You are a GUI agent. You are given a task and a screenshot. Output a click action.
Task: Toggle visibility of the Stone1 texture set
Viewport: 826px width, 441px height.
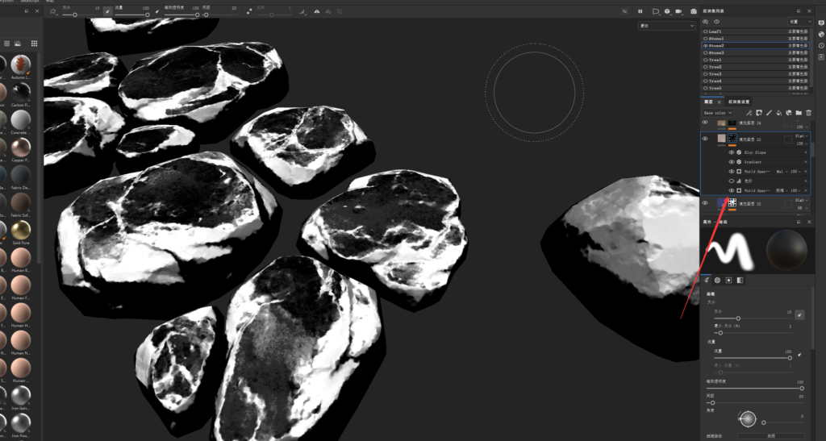705,39
